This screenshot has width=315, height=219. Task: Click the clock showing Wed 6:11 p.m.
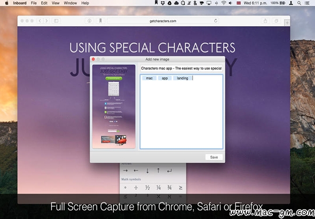256,3
